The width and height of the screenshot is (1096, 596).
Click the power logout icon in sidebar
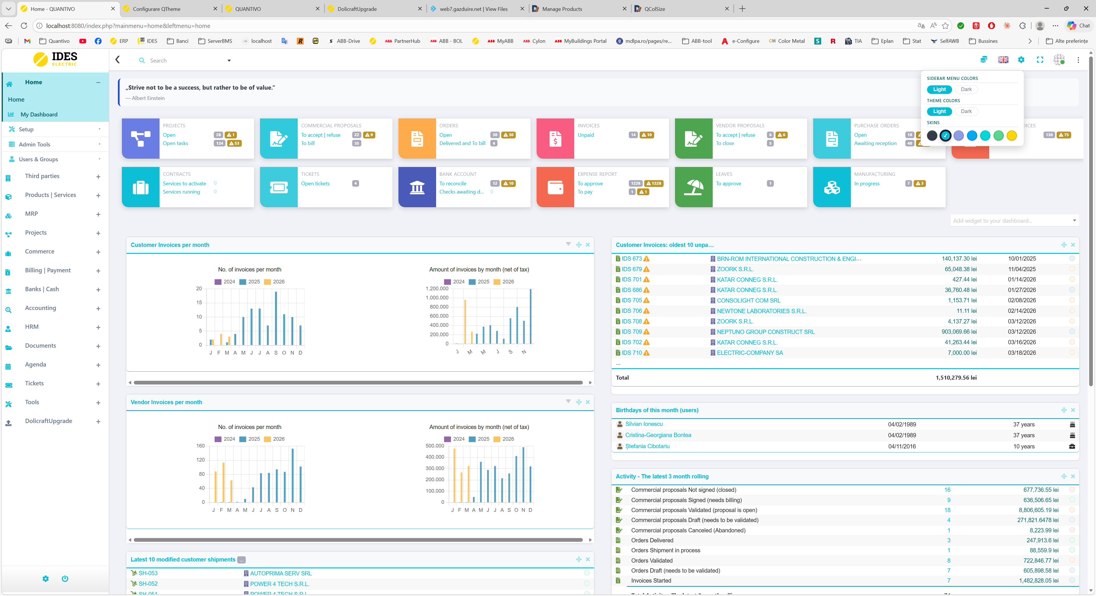click(x=65, y=579)
